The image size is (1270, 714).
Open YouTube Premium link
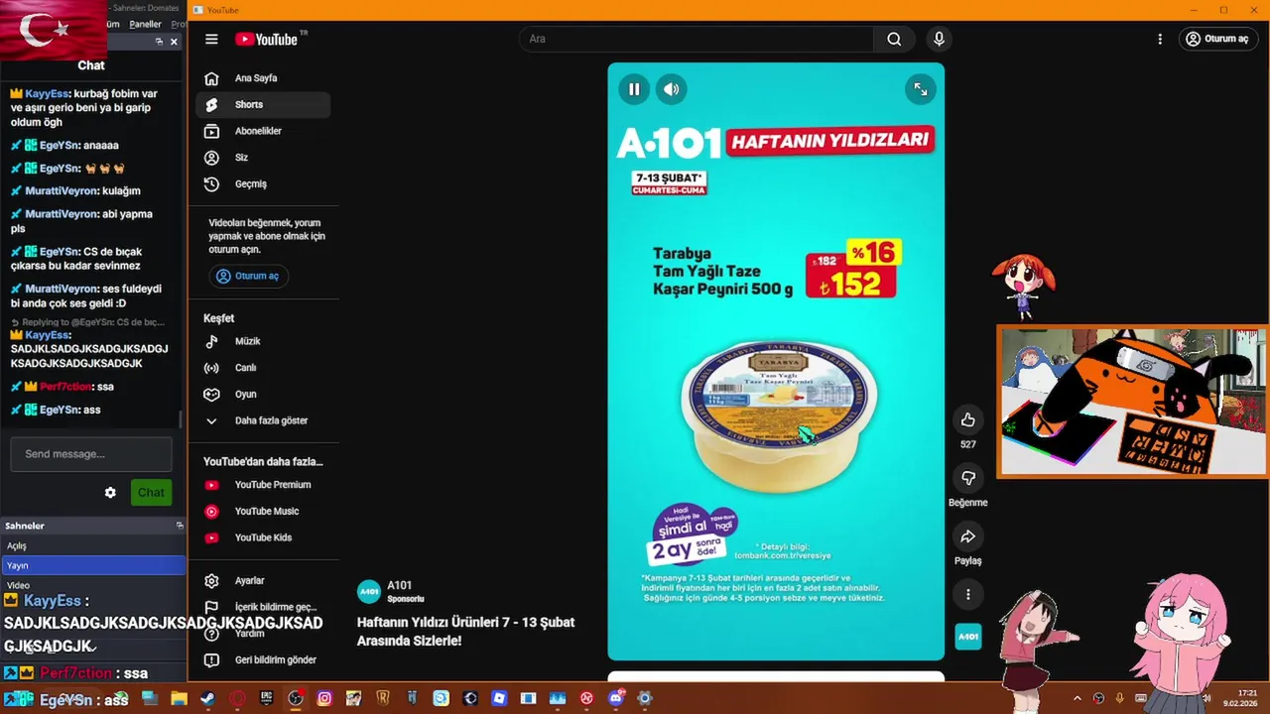click(x=263, y=485)
